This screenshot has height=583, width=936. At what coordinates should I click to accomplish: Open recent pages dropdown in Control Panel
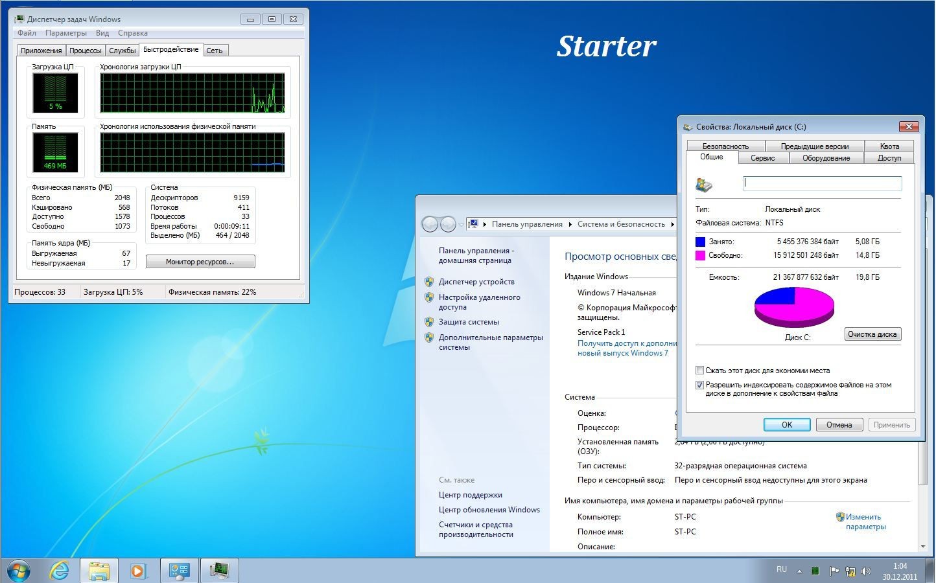pos(461,225)
